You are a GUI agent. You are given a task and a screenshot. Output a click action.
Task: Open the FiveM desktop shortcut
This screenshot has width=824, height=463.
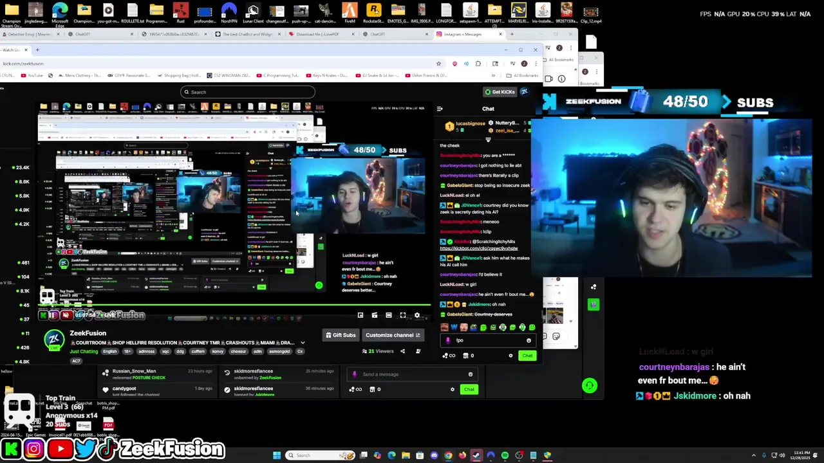tap(350, 14)
